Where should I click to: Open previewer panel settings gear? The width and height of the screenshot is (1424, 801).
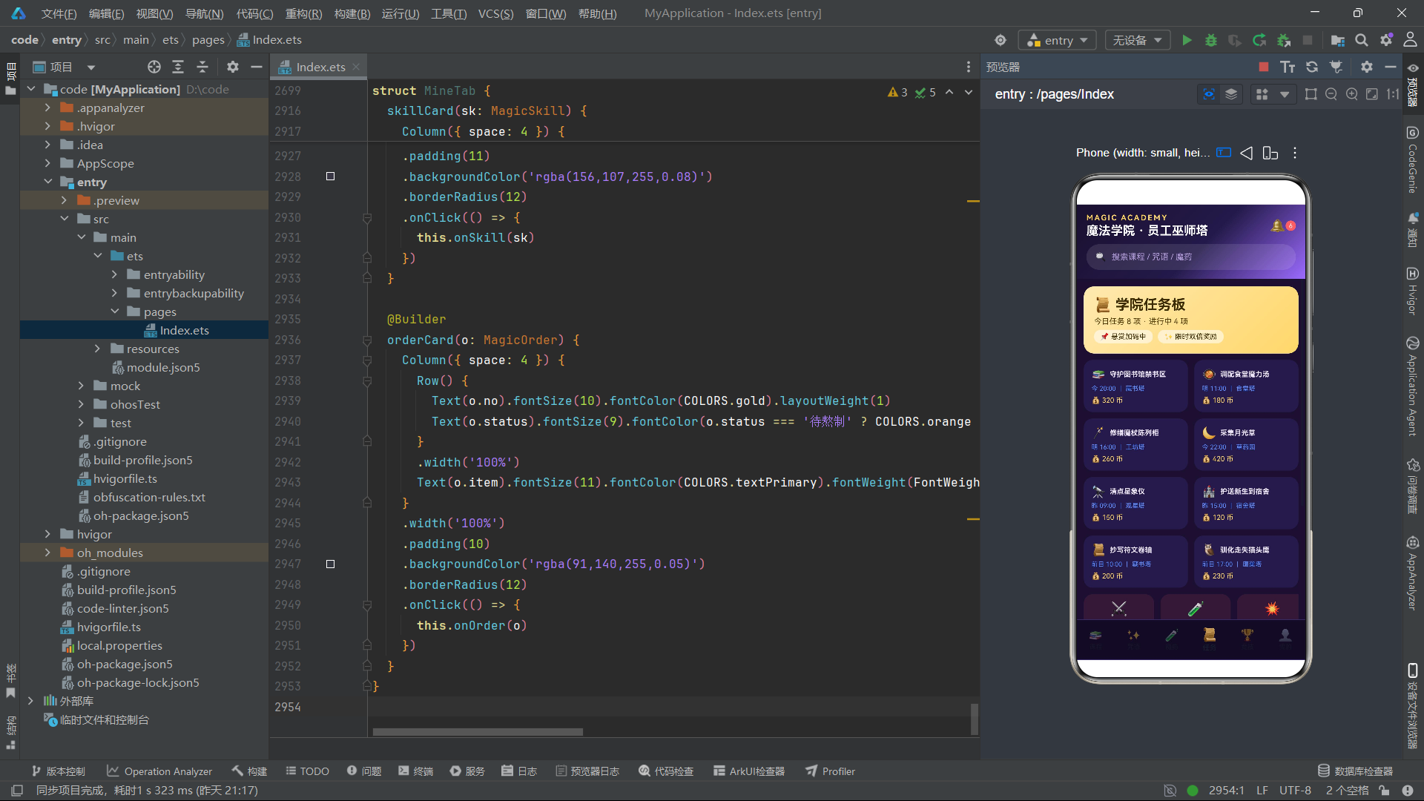click(x=1367, y=67)
